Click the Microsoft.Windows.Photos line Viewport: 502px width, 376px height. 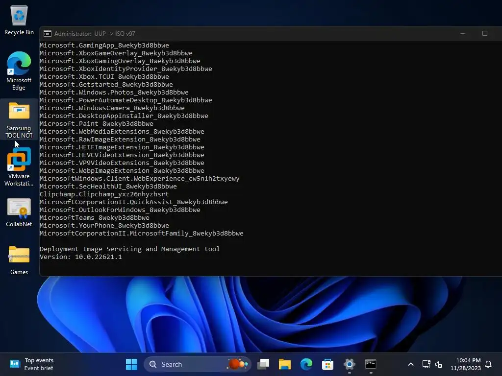(x=114, y=93)
